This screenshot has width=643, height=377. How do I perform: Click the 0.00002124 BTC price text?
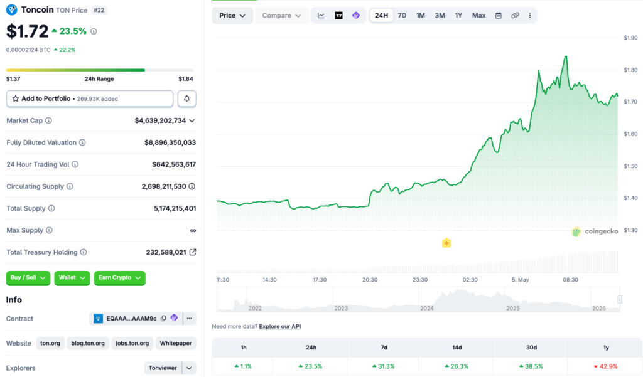28,50
